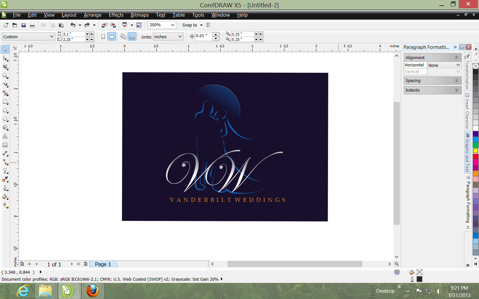This screenshot has height=299, width=479.
Task: Launch Firefox from the taskbar
Action: click(92, 291)
